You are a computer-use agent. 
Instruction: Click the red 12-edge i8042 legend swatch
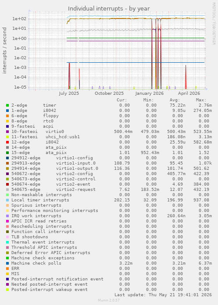click(7, 142)
